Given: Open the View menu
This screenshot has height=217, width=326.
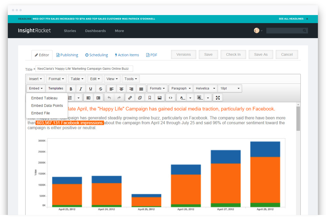Looking at the screenshot, I should pyautogui.click(x=112, y=79).
